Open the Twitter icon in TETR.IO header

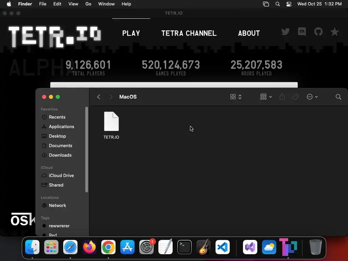click(x=285, y=32)
